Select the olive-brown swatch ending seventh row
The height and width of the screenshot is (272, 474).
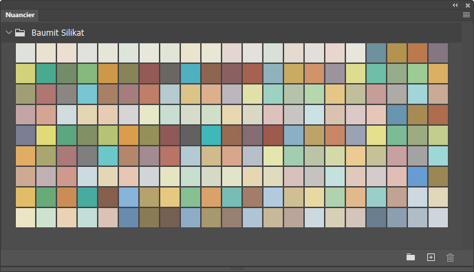438,177
